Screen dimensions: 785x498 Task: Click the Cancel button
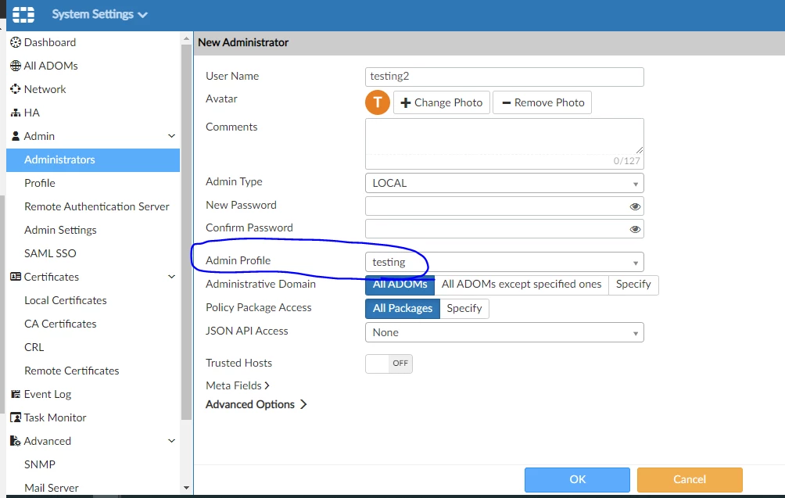(x=690, y=479)
